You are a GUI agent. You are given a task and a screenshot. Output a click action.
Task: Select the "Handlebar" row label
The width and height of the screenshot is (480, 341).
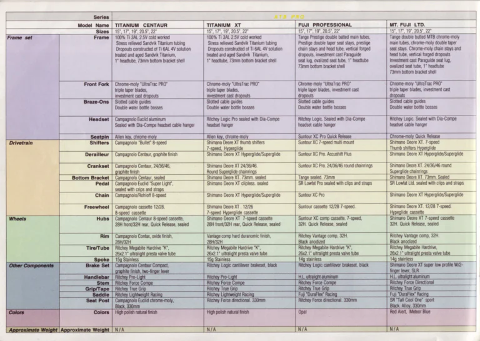click(x=96, y=277)
